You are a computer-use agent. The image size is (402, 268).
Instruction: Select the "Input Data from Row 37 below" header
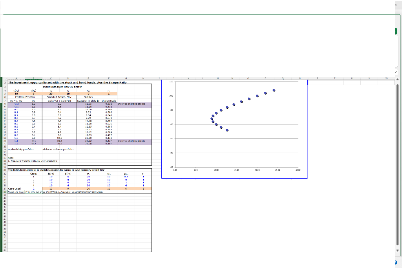(x=62, y=87)
